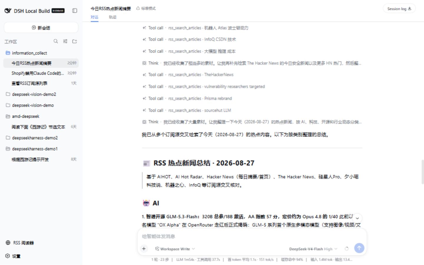424x265 pixels.
Task: Expand the Think block mentioning 2026-08-27
Action: (252, 122)
